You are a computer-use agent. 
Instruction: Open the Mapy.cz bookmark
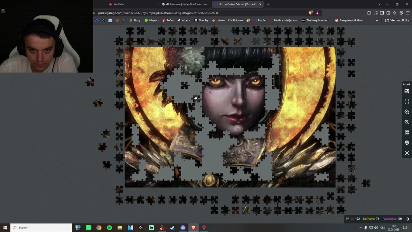point(152,20)
